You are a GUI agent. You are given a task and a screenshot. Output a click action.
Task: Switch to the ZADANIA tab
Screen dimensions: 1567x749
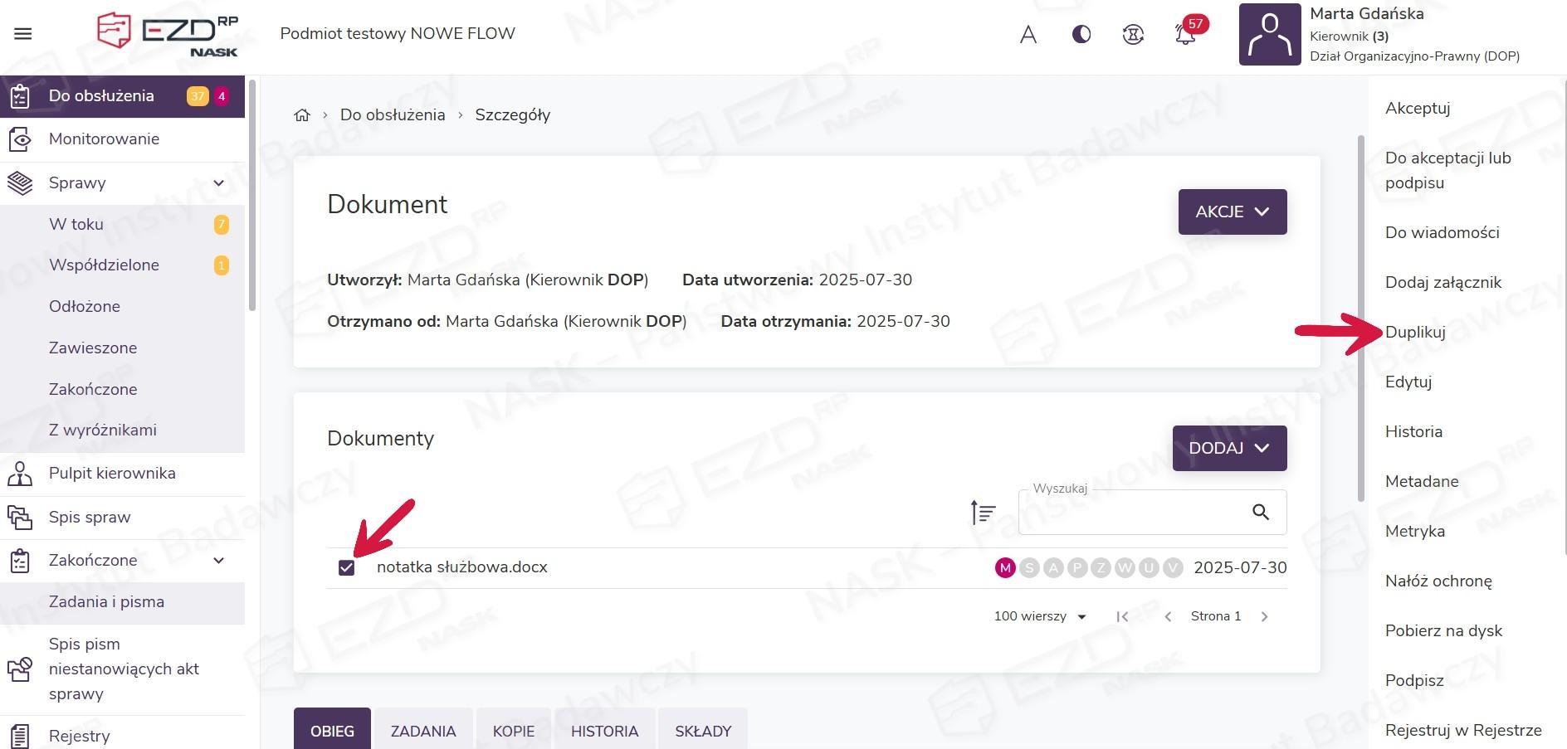tap(423, 731)
